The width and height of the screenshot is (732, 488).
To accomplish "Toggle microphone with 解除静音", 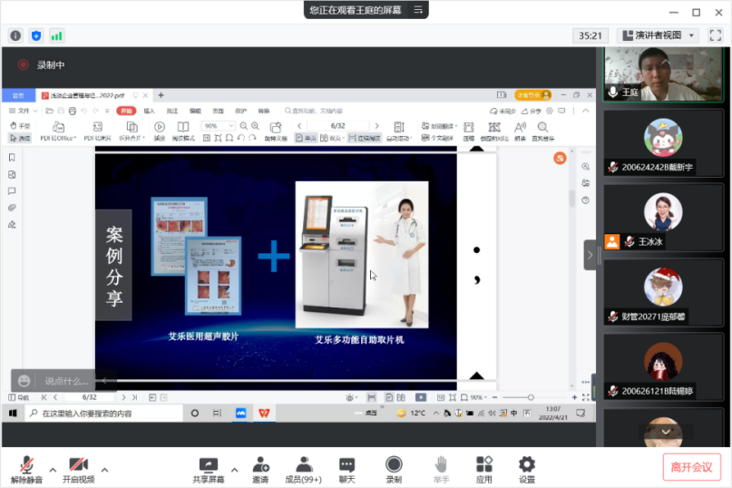I will (x=26, y=469).
